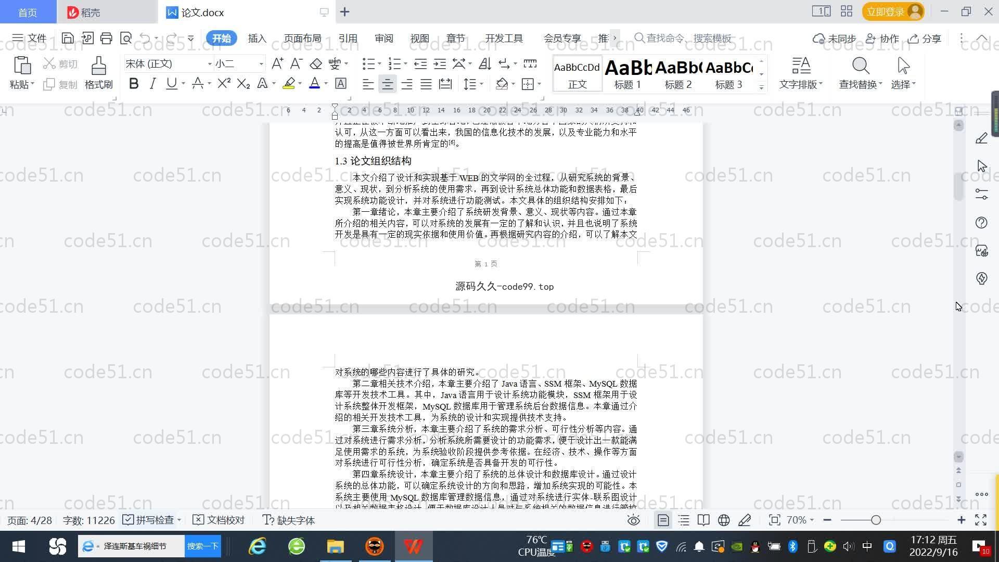Click the character border icon

(341, 83)
